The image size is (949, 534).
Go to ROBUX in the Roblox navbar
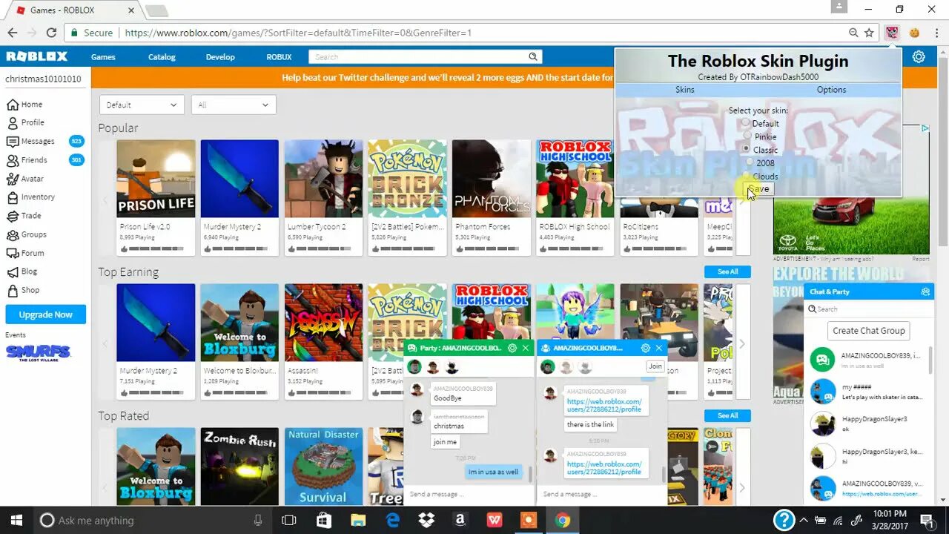tap(279, 57)
